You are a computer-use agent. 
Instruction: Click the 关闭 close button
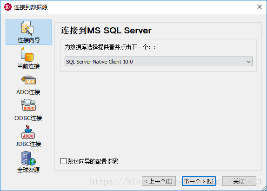point(239,181)
